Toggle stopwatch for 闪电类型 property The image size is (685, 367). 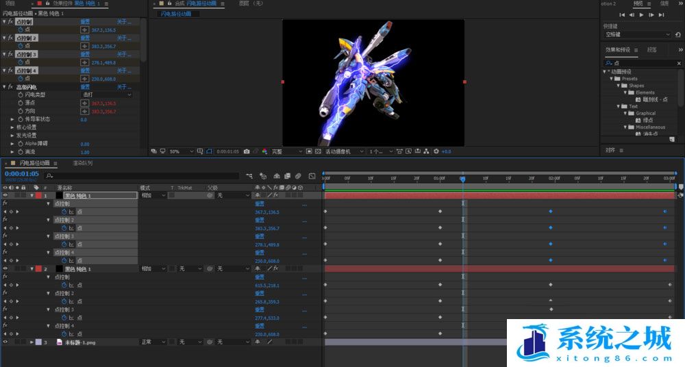click(20, 94)
